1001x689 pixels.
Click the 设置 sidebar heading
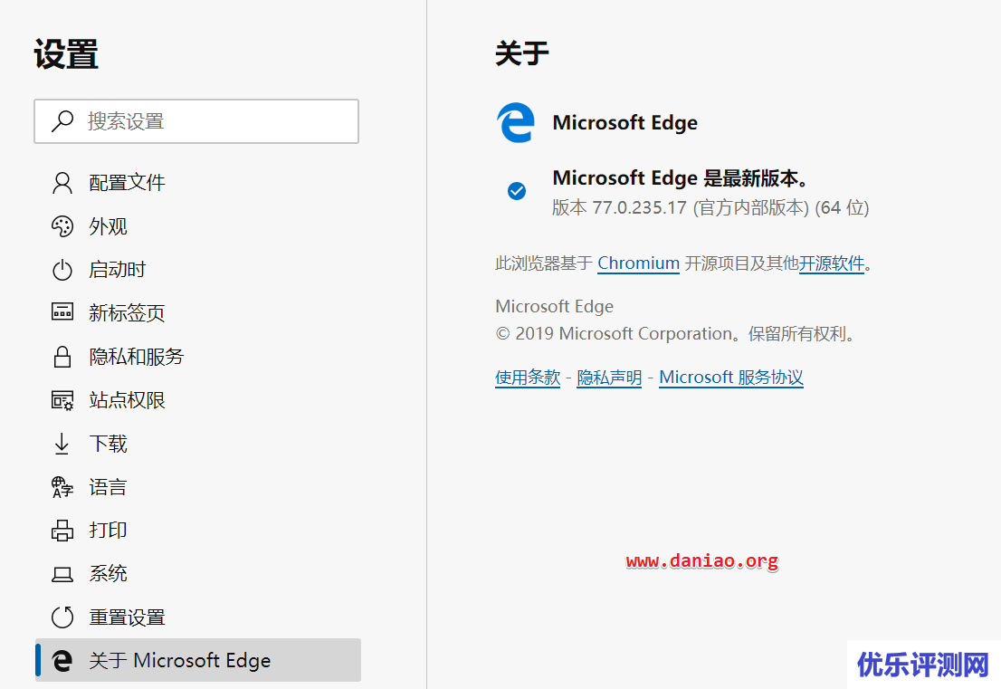tap(66, 54)
